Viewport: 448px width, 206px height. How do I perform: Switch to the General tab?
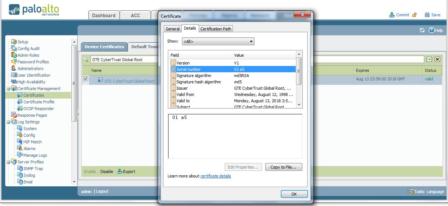tap(172, 29)
